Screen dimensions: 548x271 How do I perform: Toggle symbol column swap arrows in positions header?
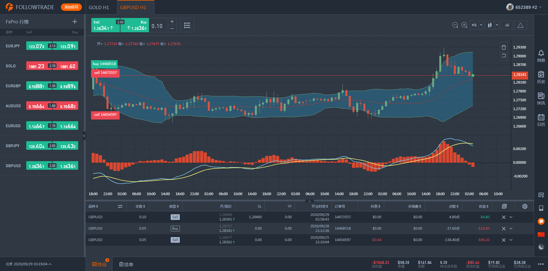(120, 206)
